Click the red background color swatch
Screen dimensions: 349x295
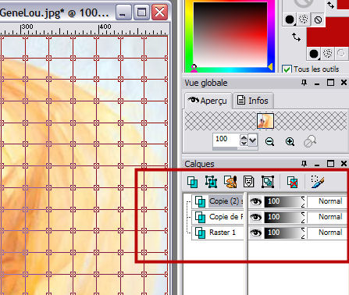click(328, 32)
